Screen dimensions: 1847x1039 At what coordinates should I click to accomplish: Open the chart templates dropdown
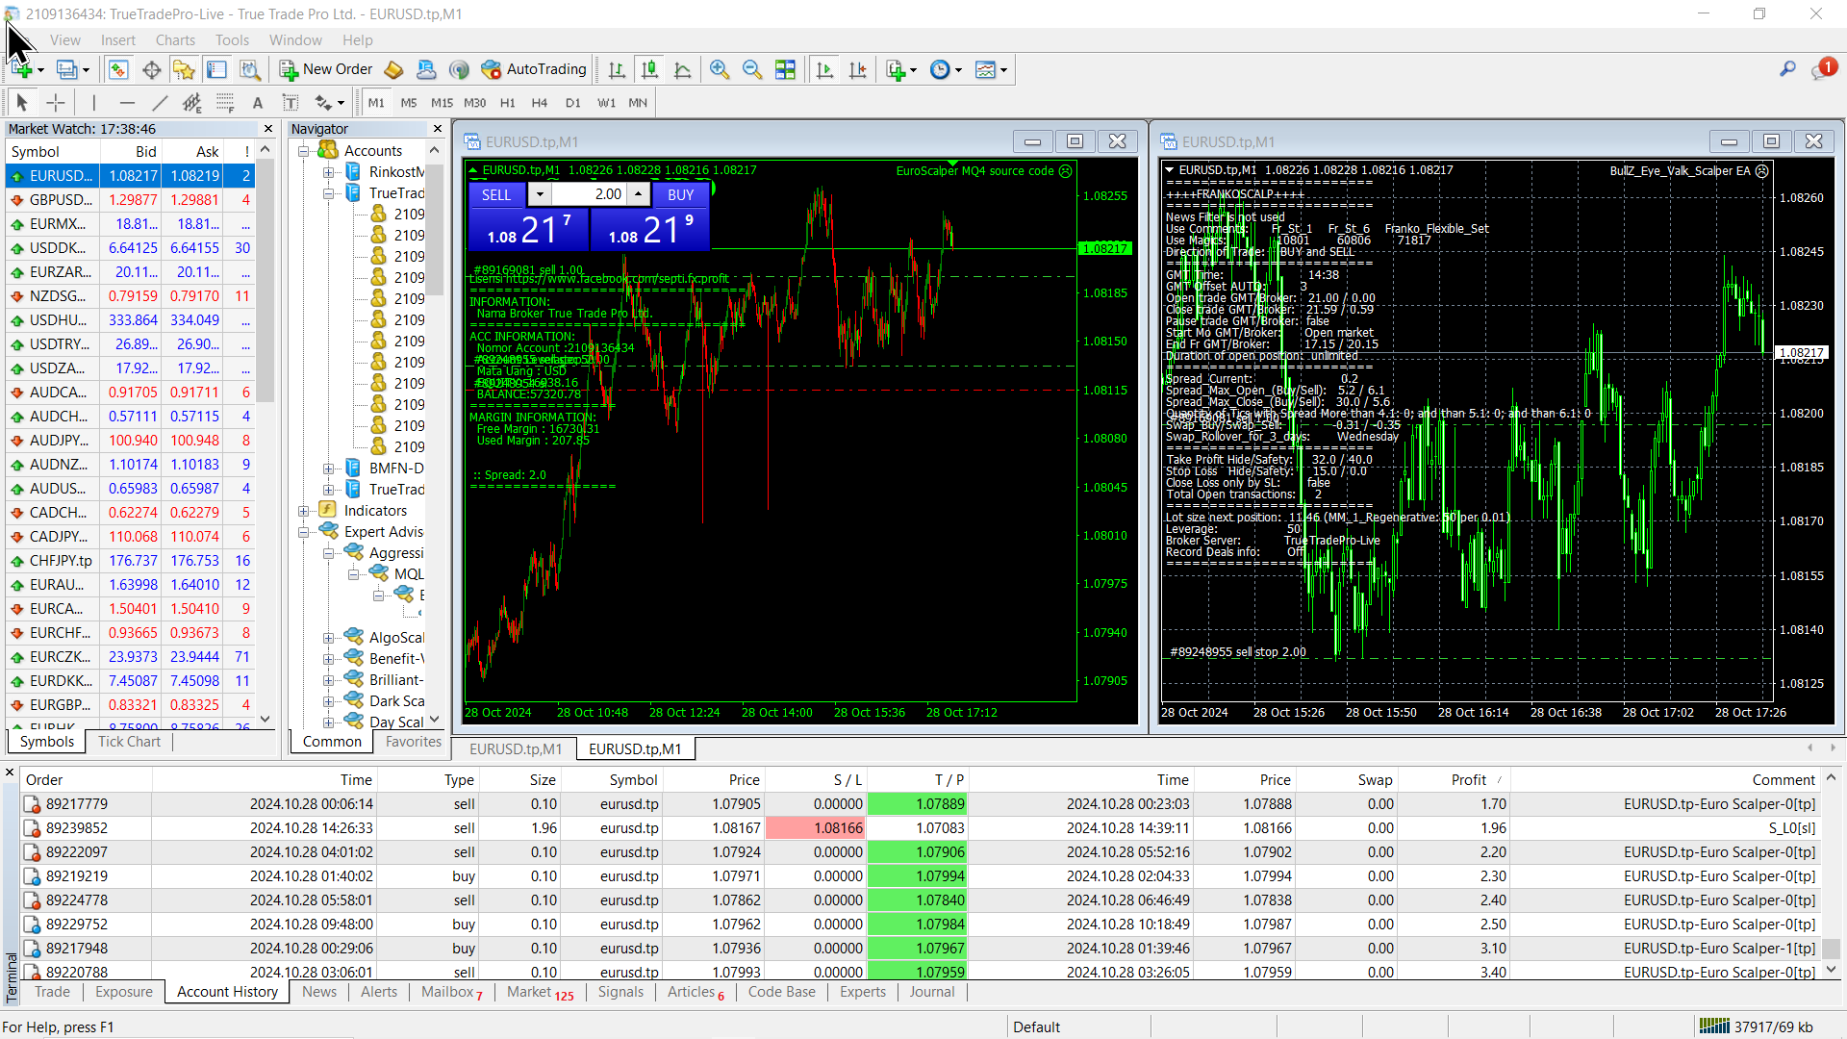point(992,69)
